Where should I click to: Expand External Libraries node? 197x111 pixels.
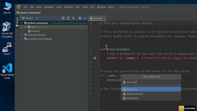22,35
